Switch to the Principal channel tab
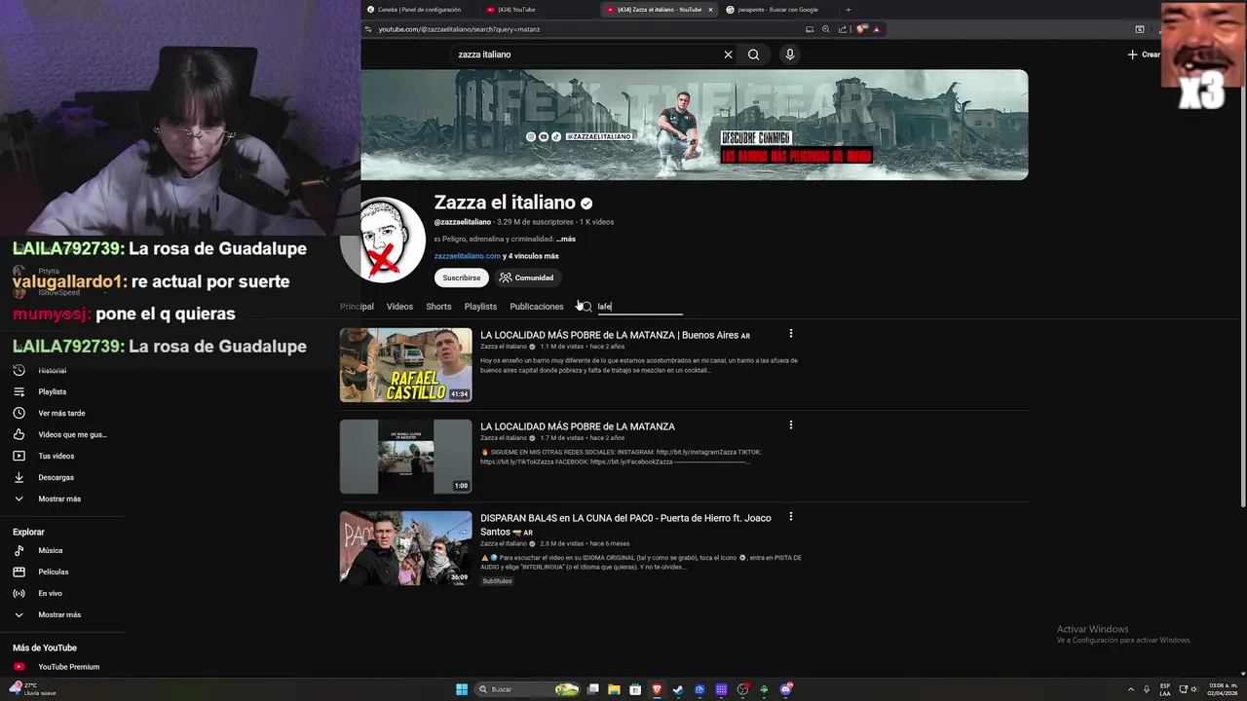The height and width of the screenshot is (701, 1247). 357,307
